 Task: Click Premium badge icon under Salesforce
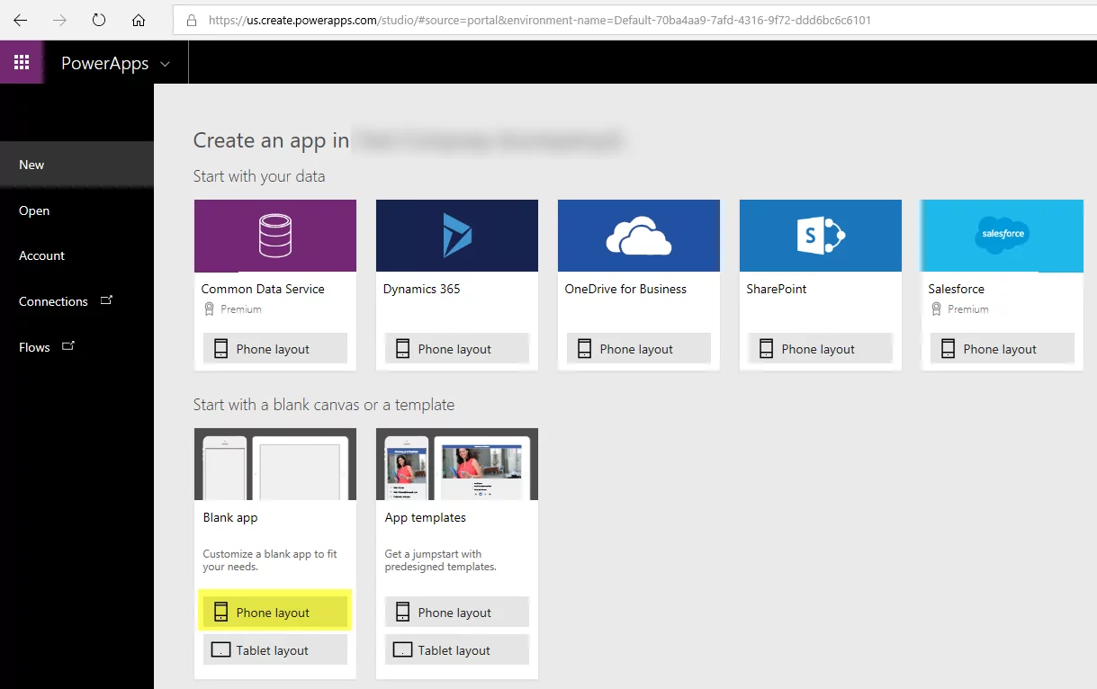point(936,309)
